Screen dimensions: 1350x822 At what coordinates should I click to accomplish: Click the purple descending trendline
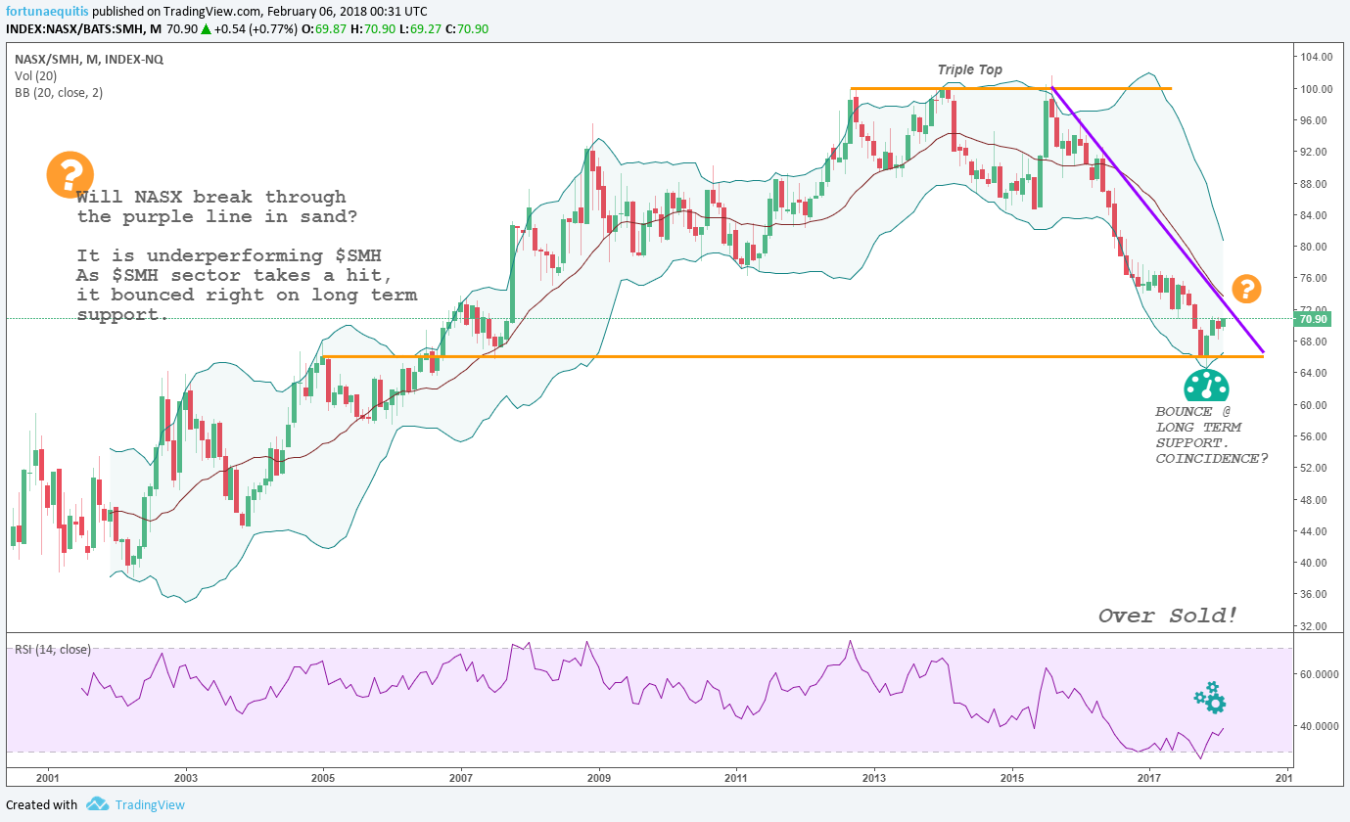click(x=1157, y=220)
